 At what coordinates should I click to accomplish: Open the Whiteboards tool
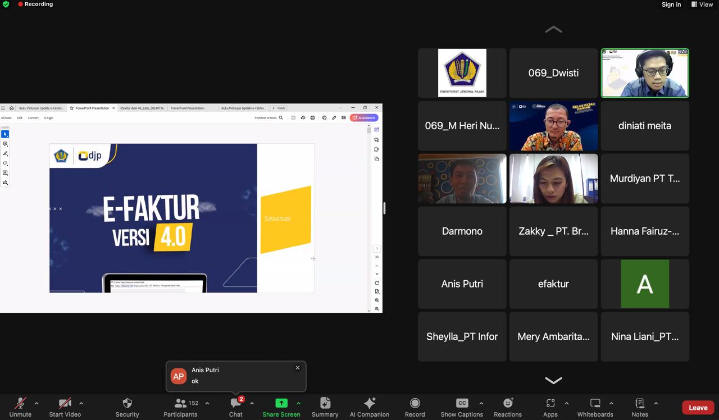point(595,407)
